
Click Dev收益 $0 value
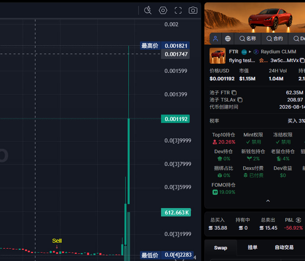tap(283, 175)
